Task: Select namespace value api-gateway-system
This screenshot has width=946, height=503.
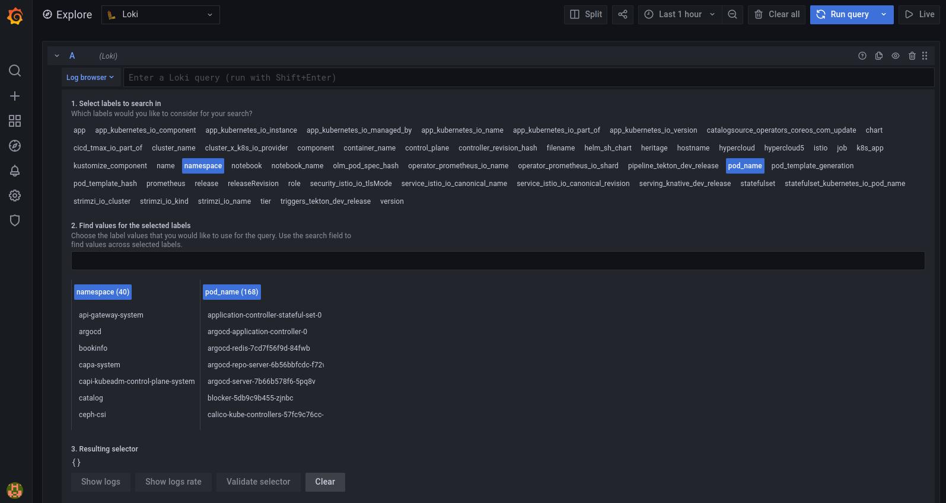Action: pos(111,315)
